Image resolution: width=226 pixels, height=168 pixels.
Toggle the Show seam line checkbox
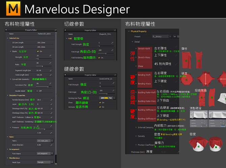[100, 102]
